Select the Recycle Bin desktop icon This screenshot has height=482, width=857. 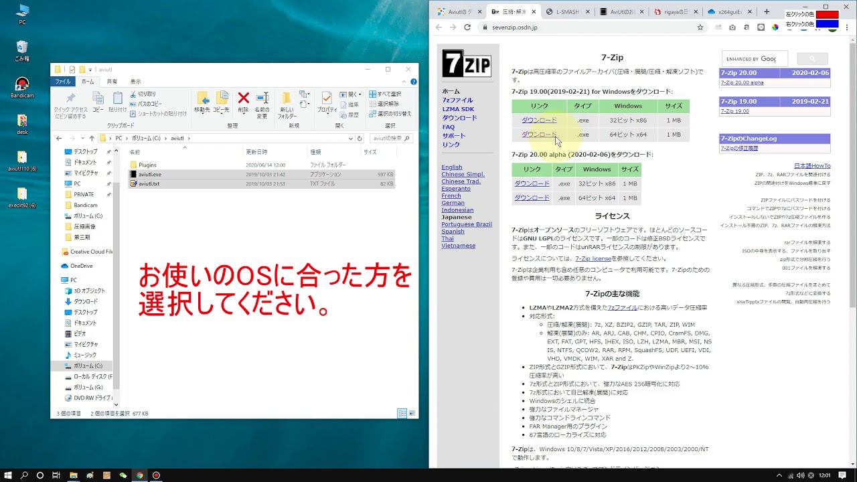[x=22, y=50]
